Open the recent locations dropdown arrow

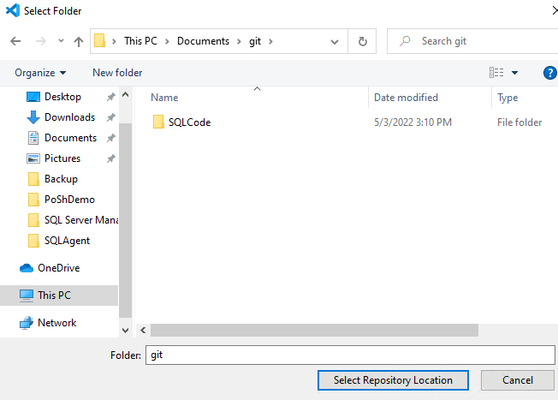[x=62, y=41]
